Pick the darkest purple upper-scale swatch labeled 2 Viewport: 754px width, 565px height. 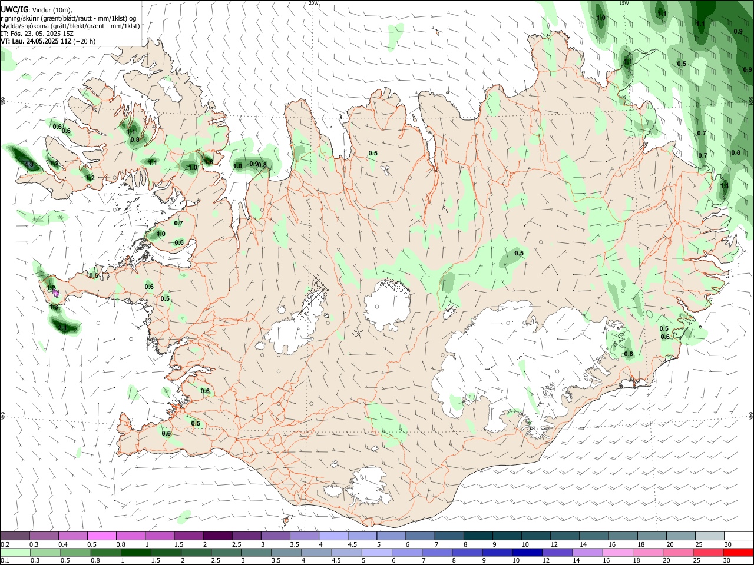point(217,536)
